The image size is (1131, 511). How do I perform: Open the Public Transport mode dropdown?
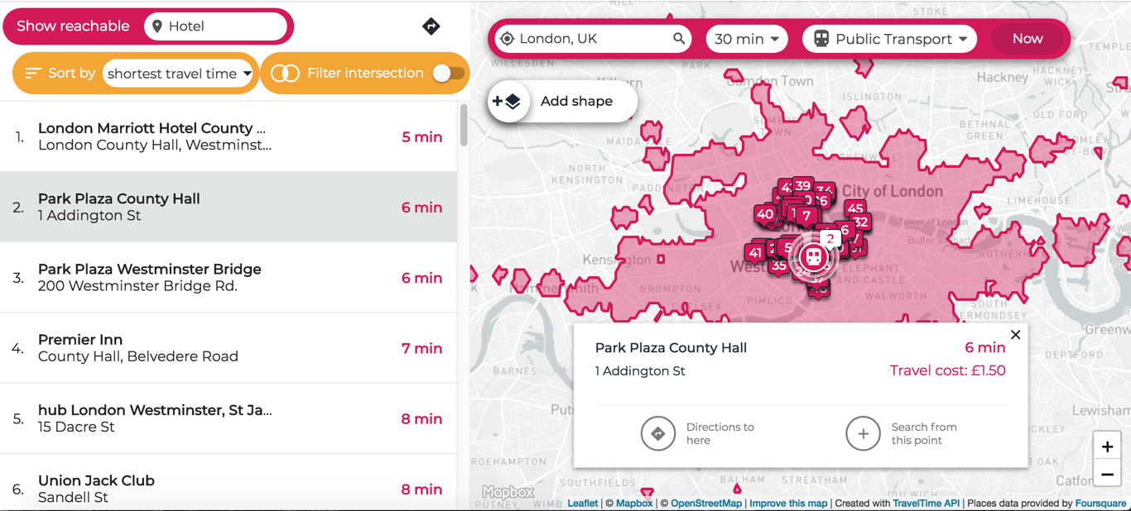(890, 39)
